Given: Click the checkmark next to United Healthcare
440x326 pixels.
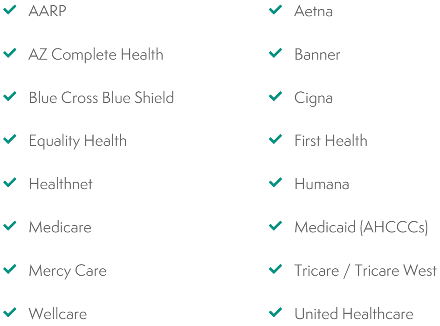Looking at the screenshot, I should (x=275, y=312).
